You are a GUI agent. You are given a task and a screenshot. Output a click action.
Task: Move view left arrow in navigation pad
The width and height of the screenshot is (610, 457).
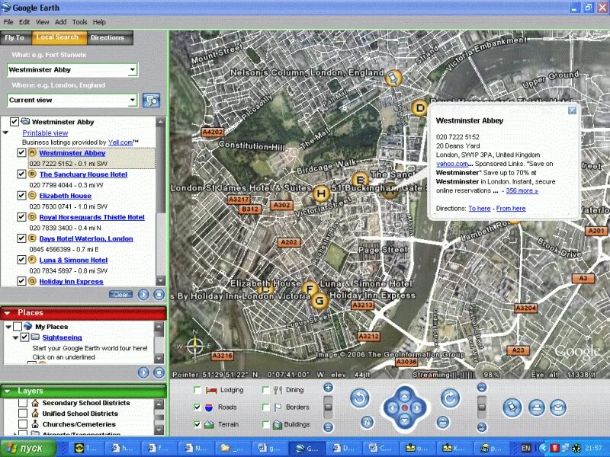(392, 408)
